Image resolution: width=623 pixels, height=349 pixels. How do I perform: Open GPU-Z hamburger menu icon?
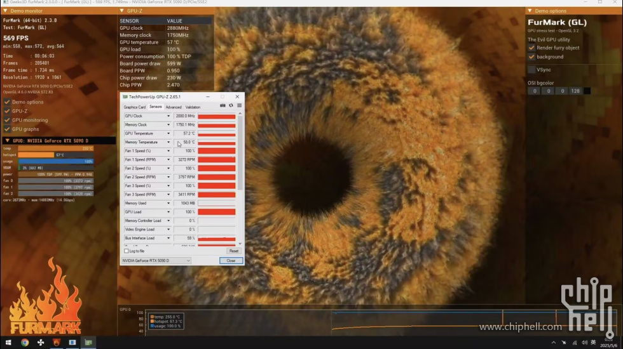click(x=239, y=105)
